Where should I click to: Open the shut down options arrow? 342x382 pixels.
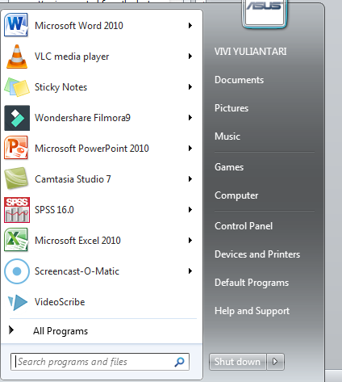click(275, 362)
